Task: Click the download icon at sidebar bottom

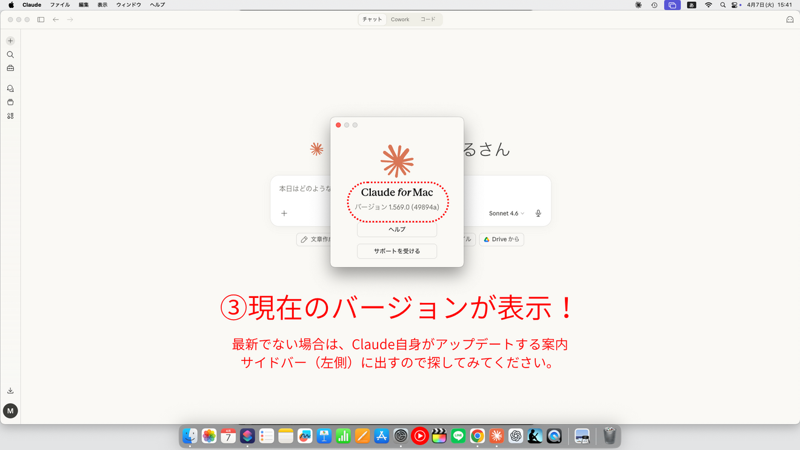Action: (10, 391)
